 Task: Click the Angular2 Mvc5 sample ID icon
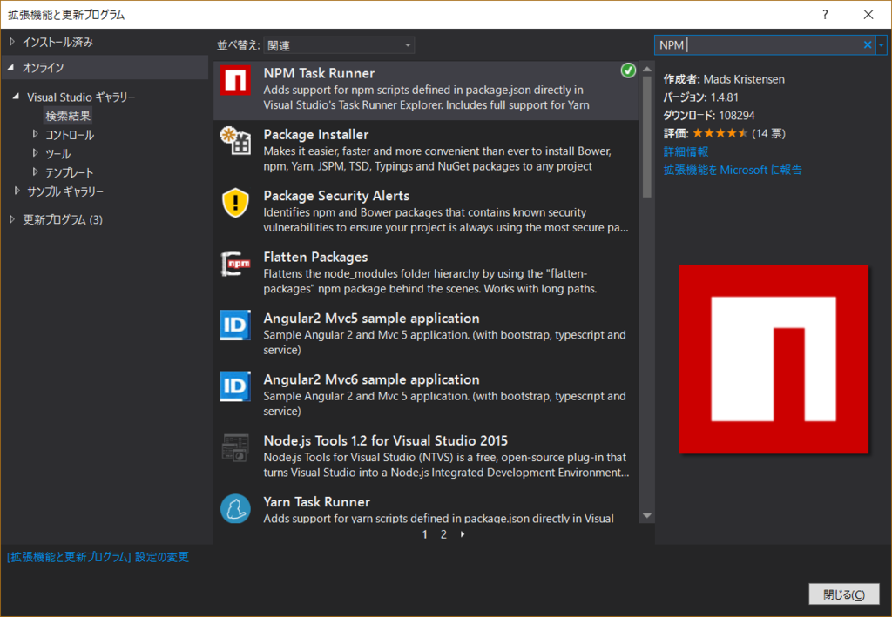[x=235, y=325]
